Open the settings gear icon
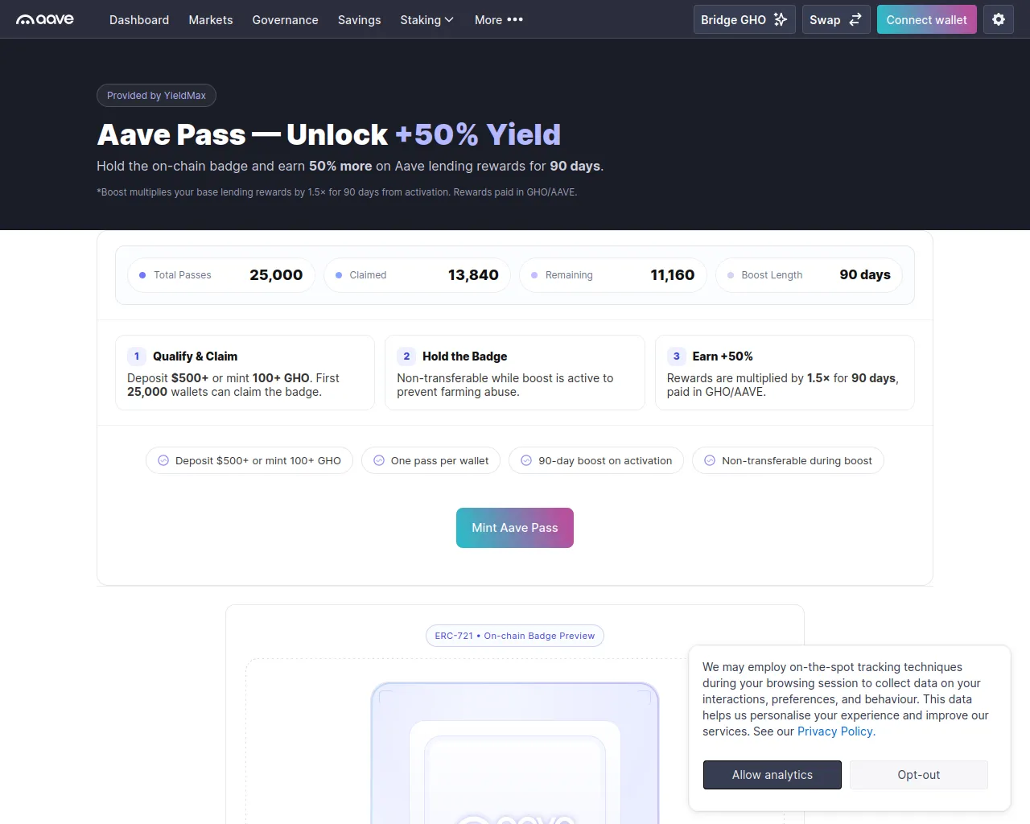 coord(999,19)
